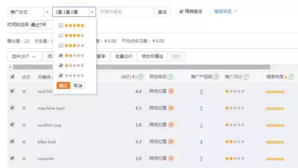Screen dimensions: 298x168
Task: Toggle the 精确查询 checkbox
Action: click(181, 12)
